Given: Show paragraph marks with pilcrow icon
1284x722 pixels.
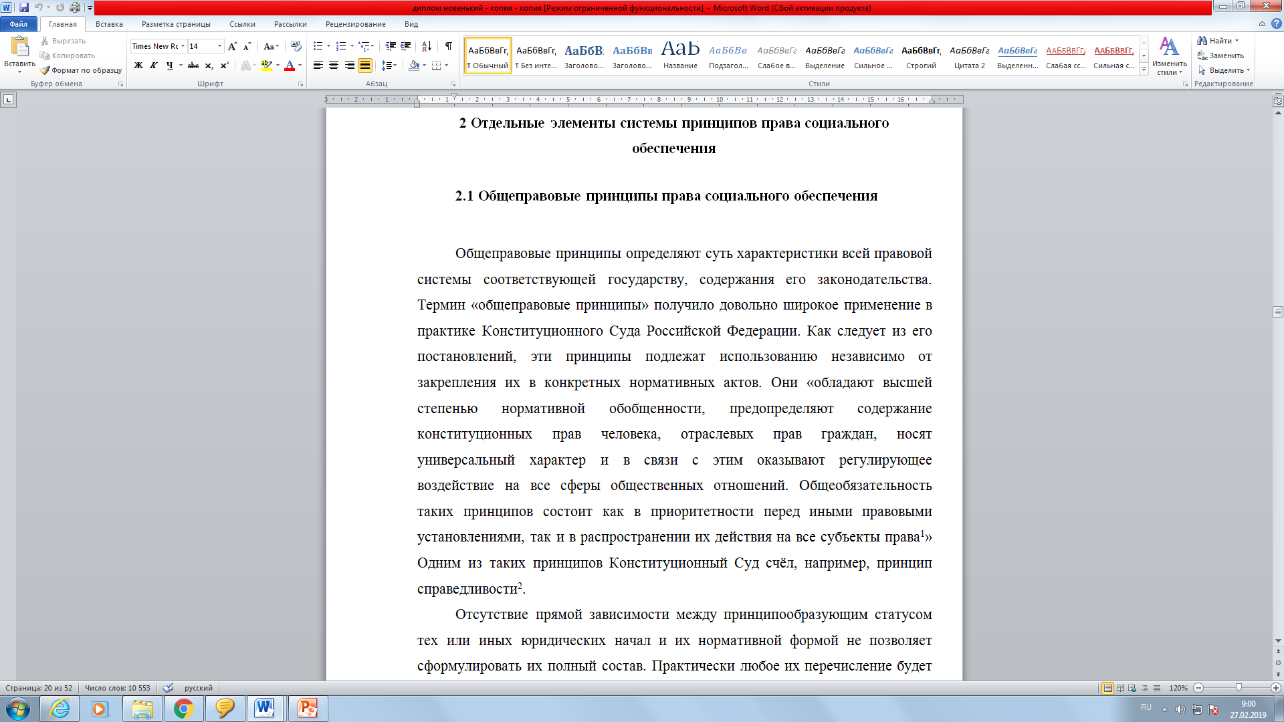Looking at the screenshot, I should [449, 46].
